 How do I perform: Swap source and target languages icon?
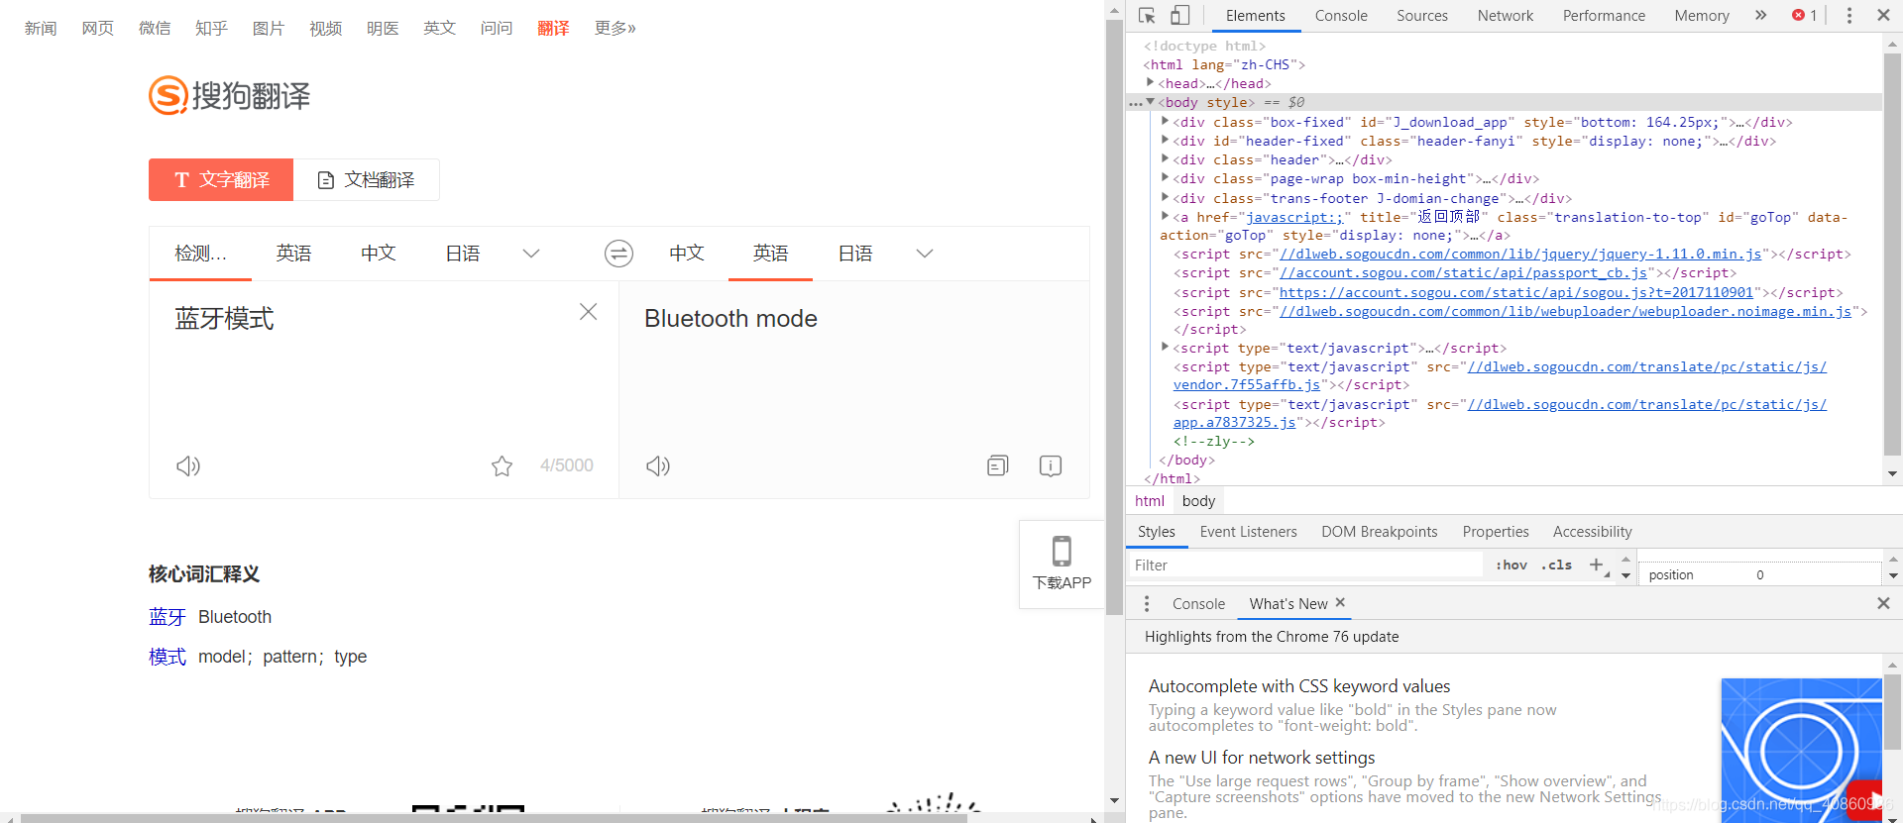[618, 254]
